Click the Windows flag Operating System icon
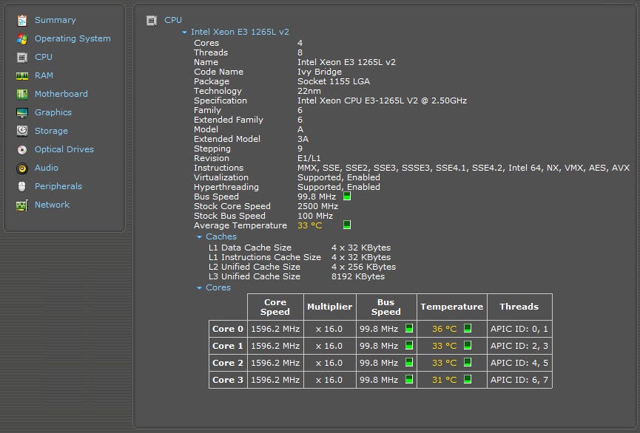The height and width of the screenshot is (433, 640). coord(21,38)
